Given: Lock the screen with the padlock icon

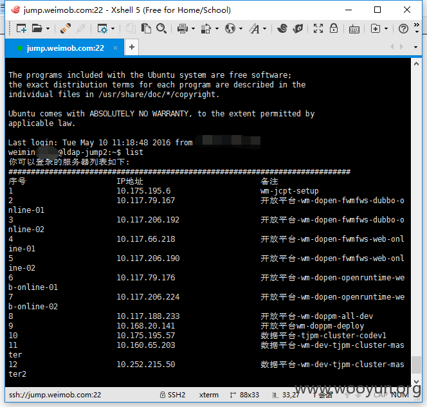Looking at the screenshot, I should tap(334, 28).
